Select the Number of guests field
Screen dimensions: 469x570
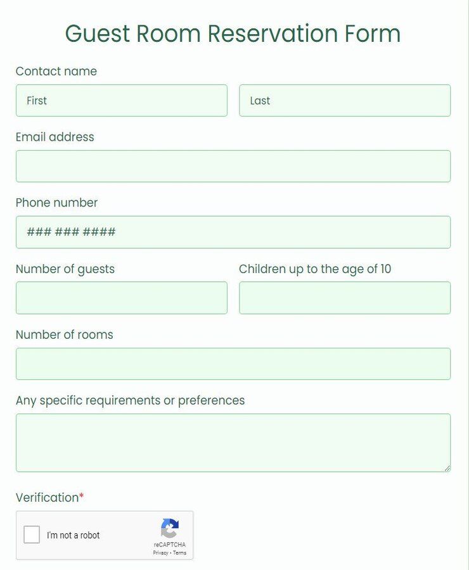click(120, 298)
